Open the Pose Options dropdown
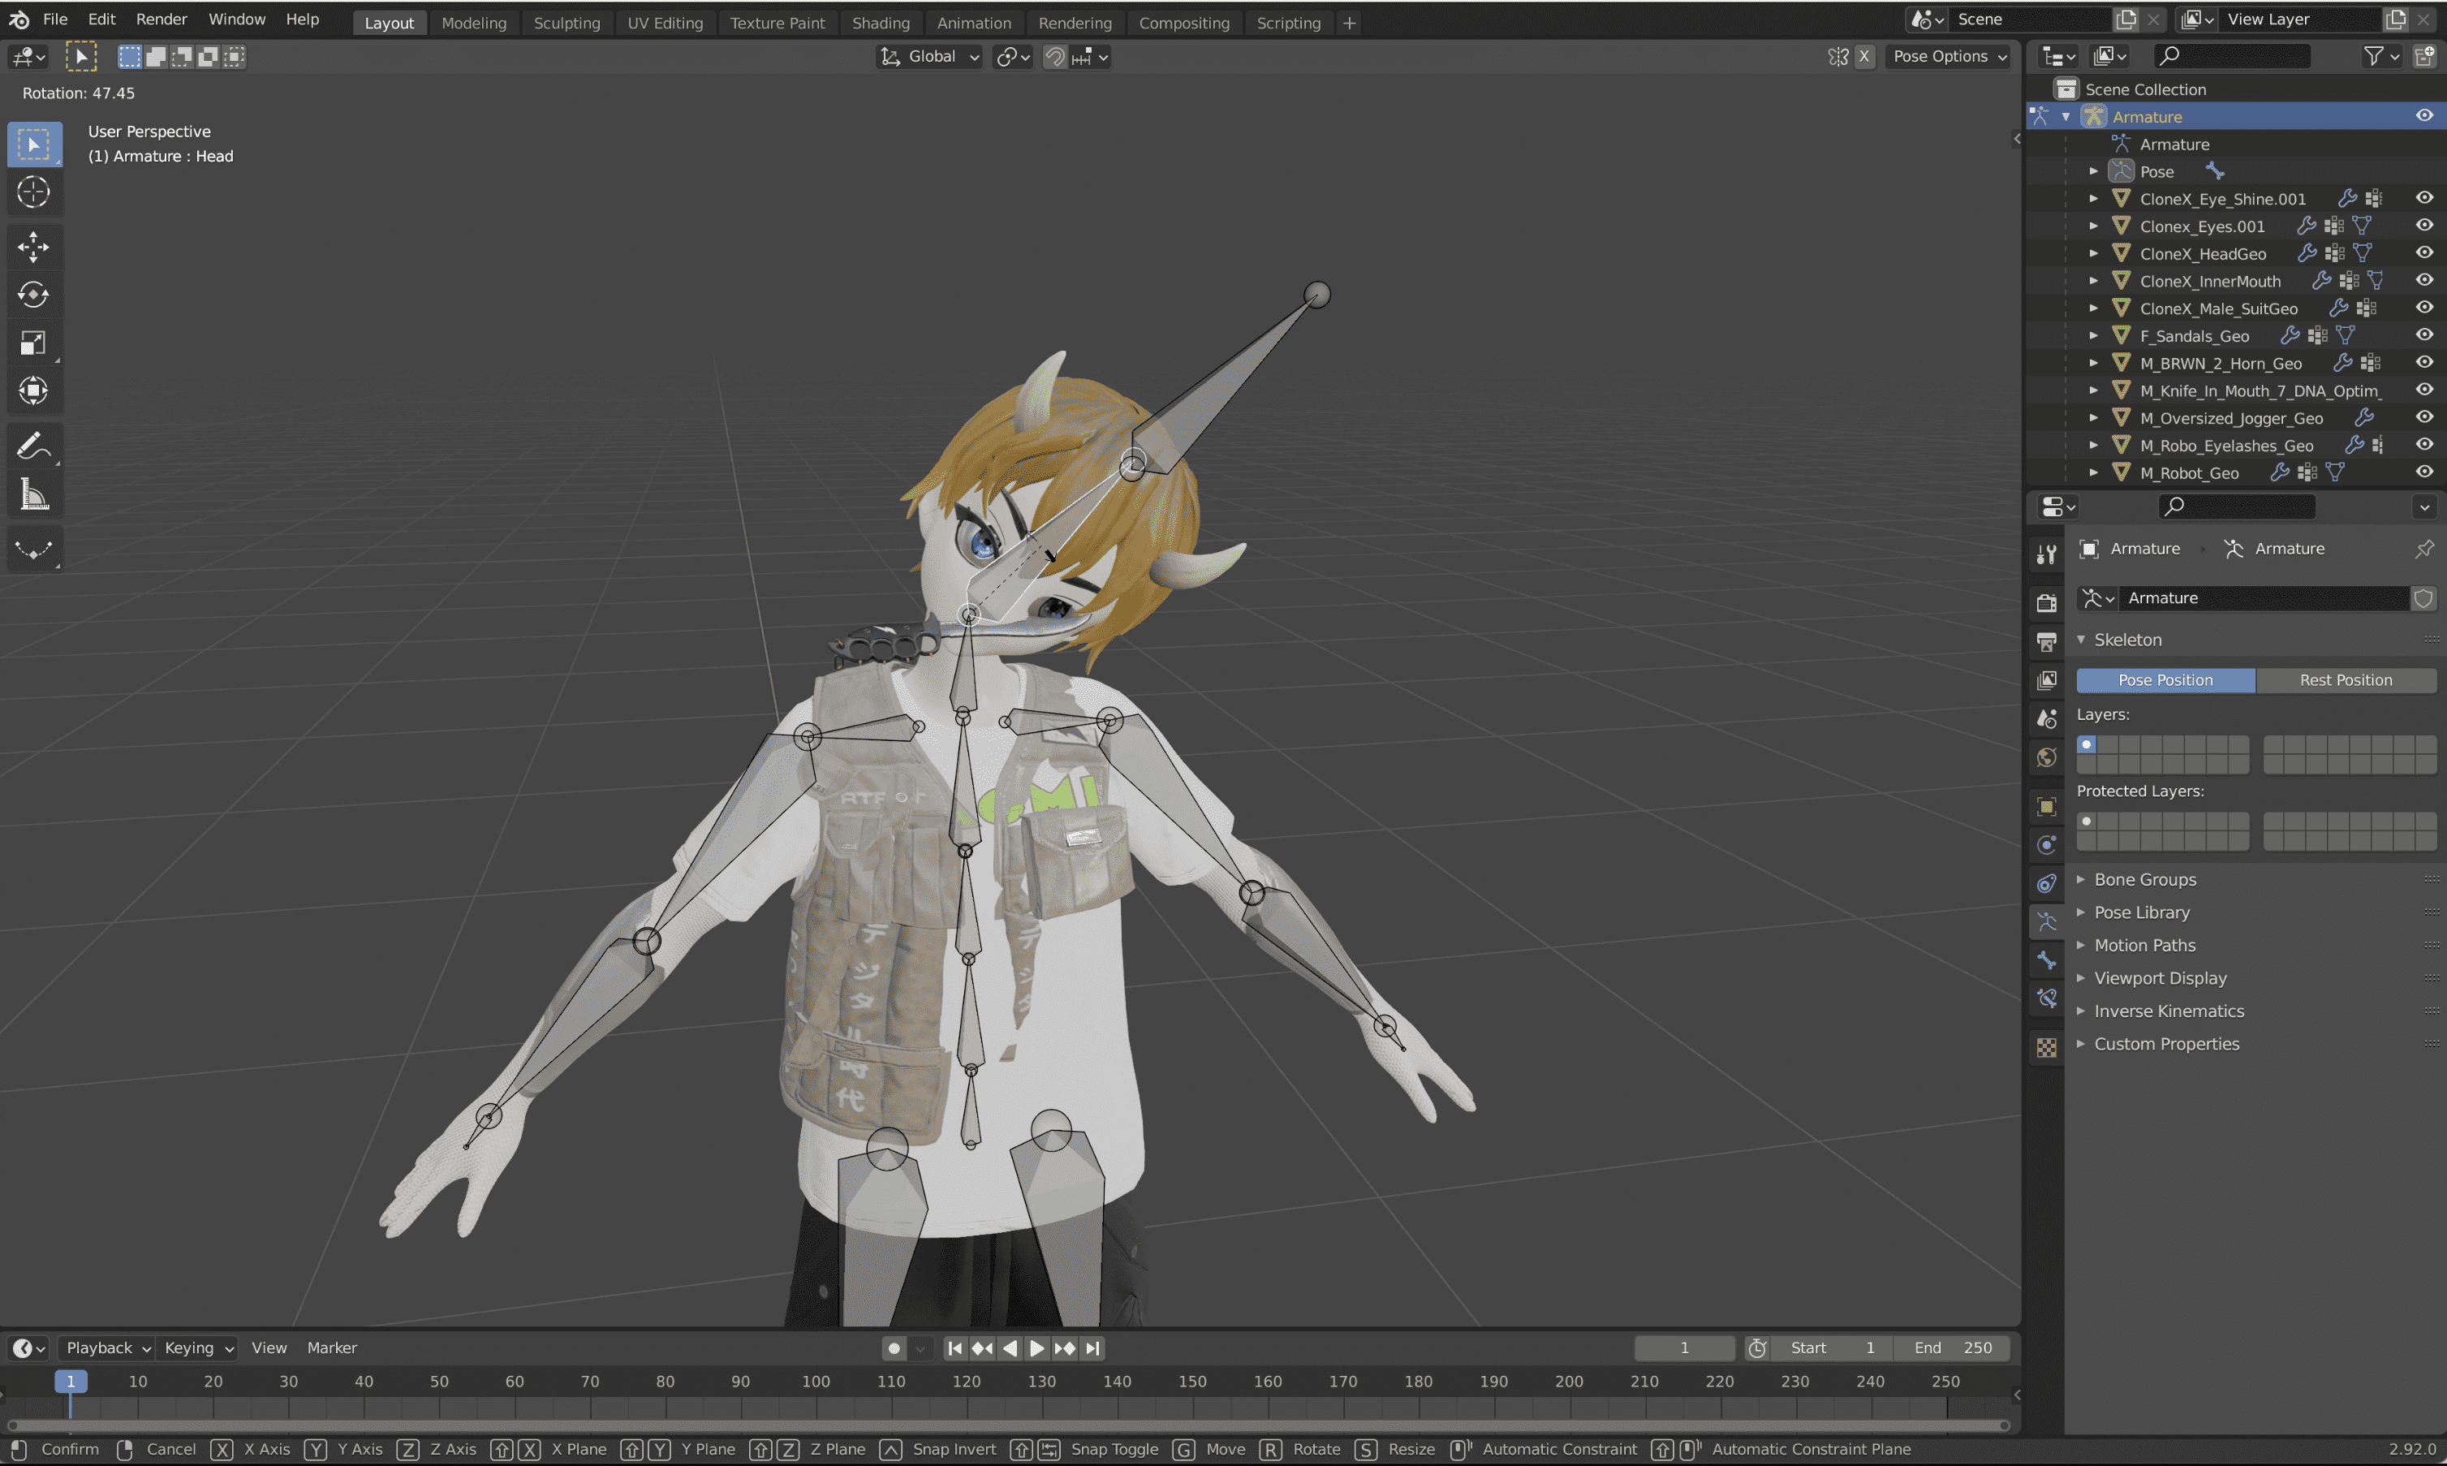2447x1466 pixels. click(x=1949, y=56)
